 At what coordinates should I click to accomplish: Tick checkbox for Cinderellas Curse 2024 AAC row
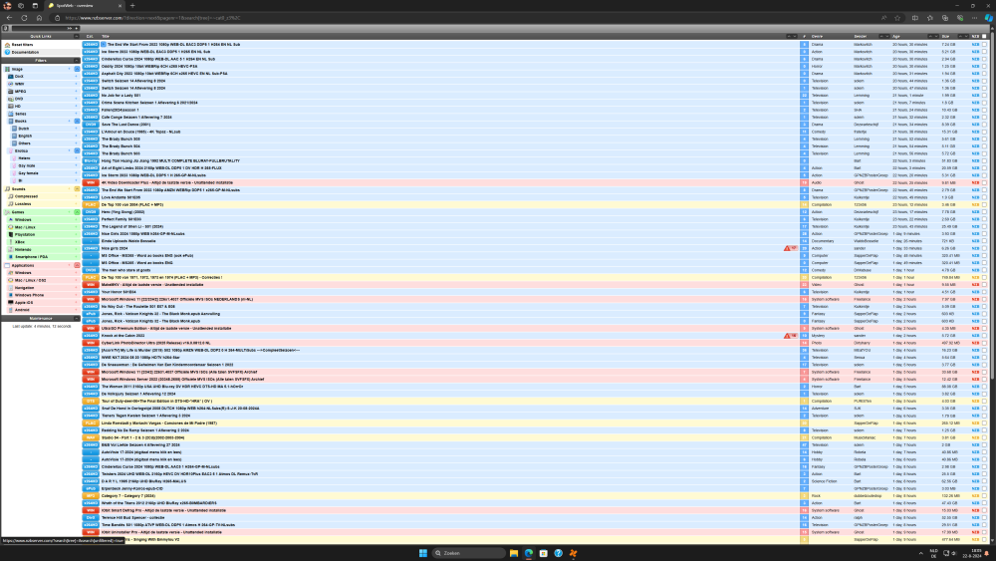(x=985, y=59)
